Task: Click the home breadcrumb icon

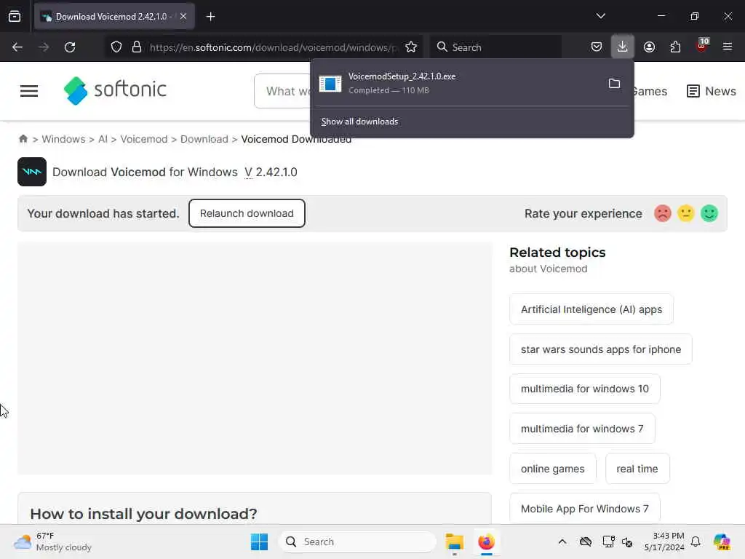Action: coord(23,139)
